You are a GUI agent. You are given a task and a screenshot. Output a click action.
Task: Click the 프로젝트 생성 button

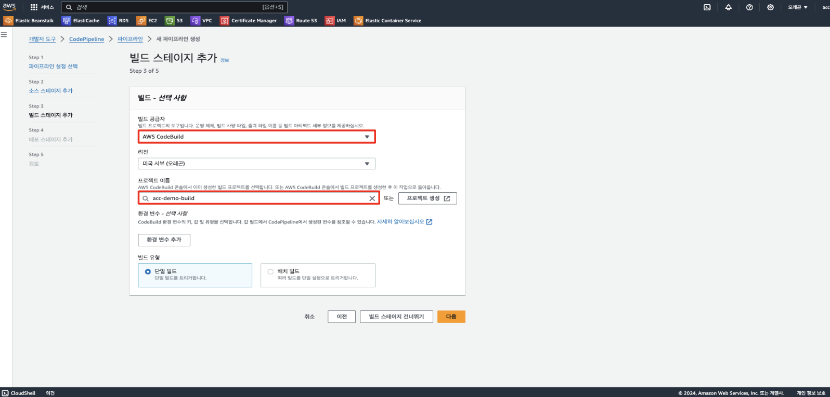(x=427, y=198)
